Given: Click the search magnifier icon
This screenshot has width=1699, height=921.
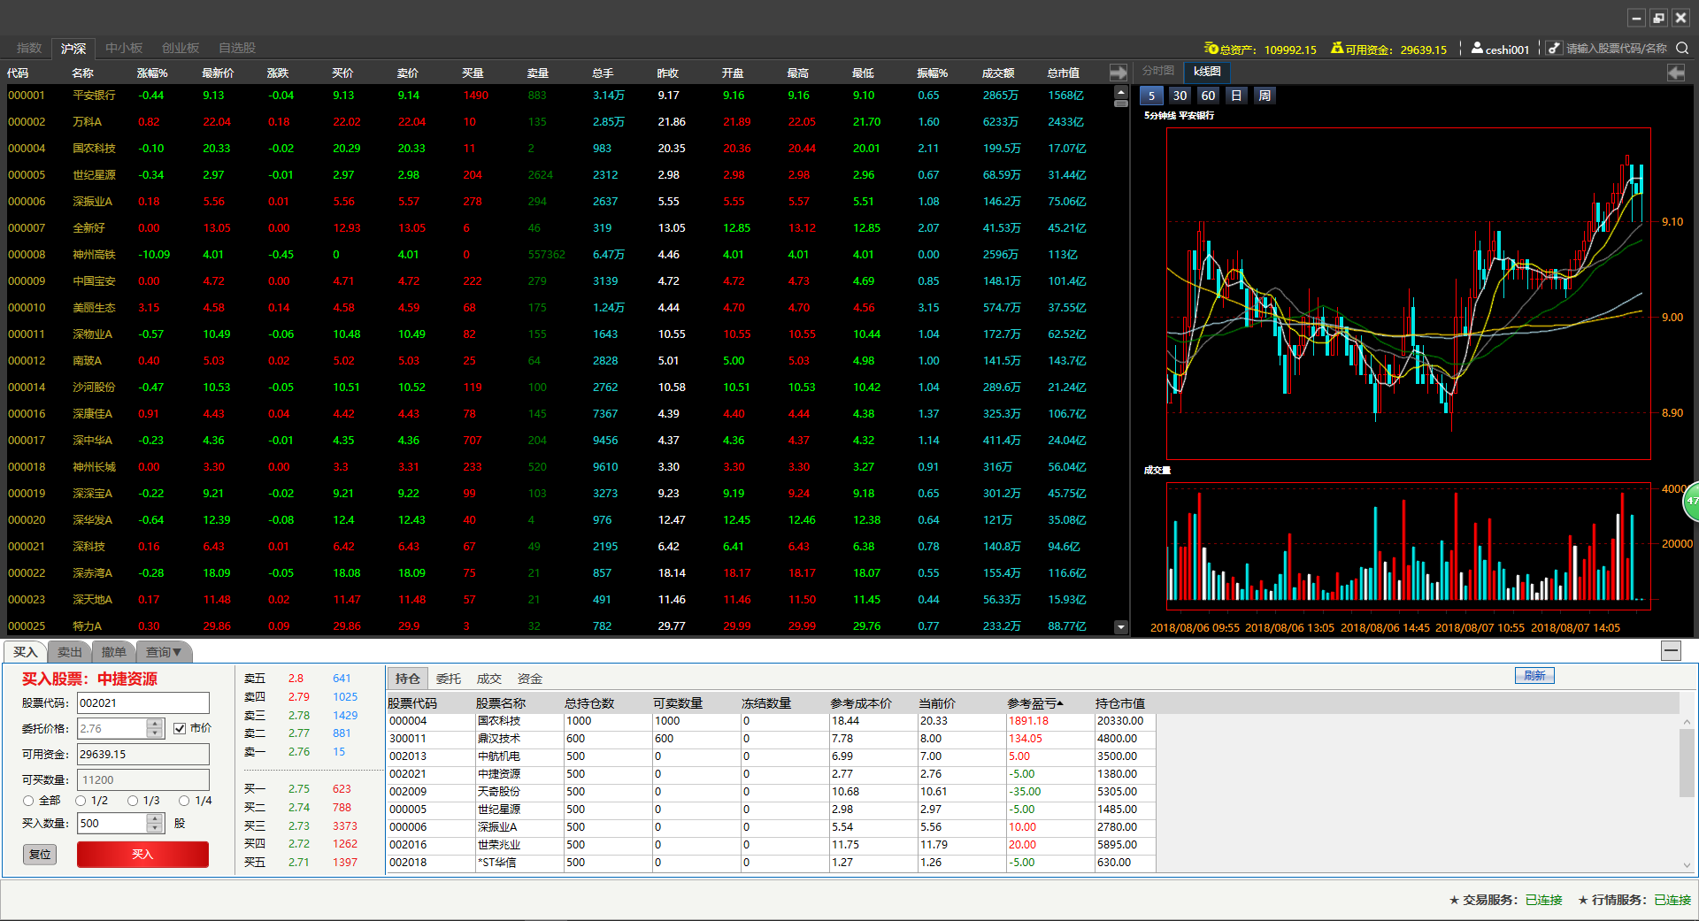Looking at the screenshot, I should 1682,48.
